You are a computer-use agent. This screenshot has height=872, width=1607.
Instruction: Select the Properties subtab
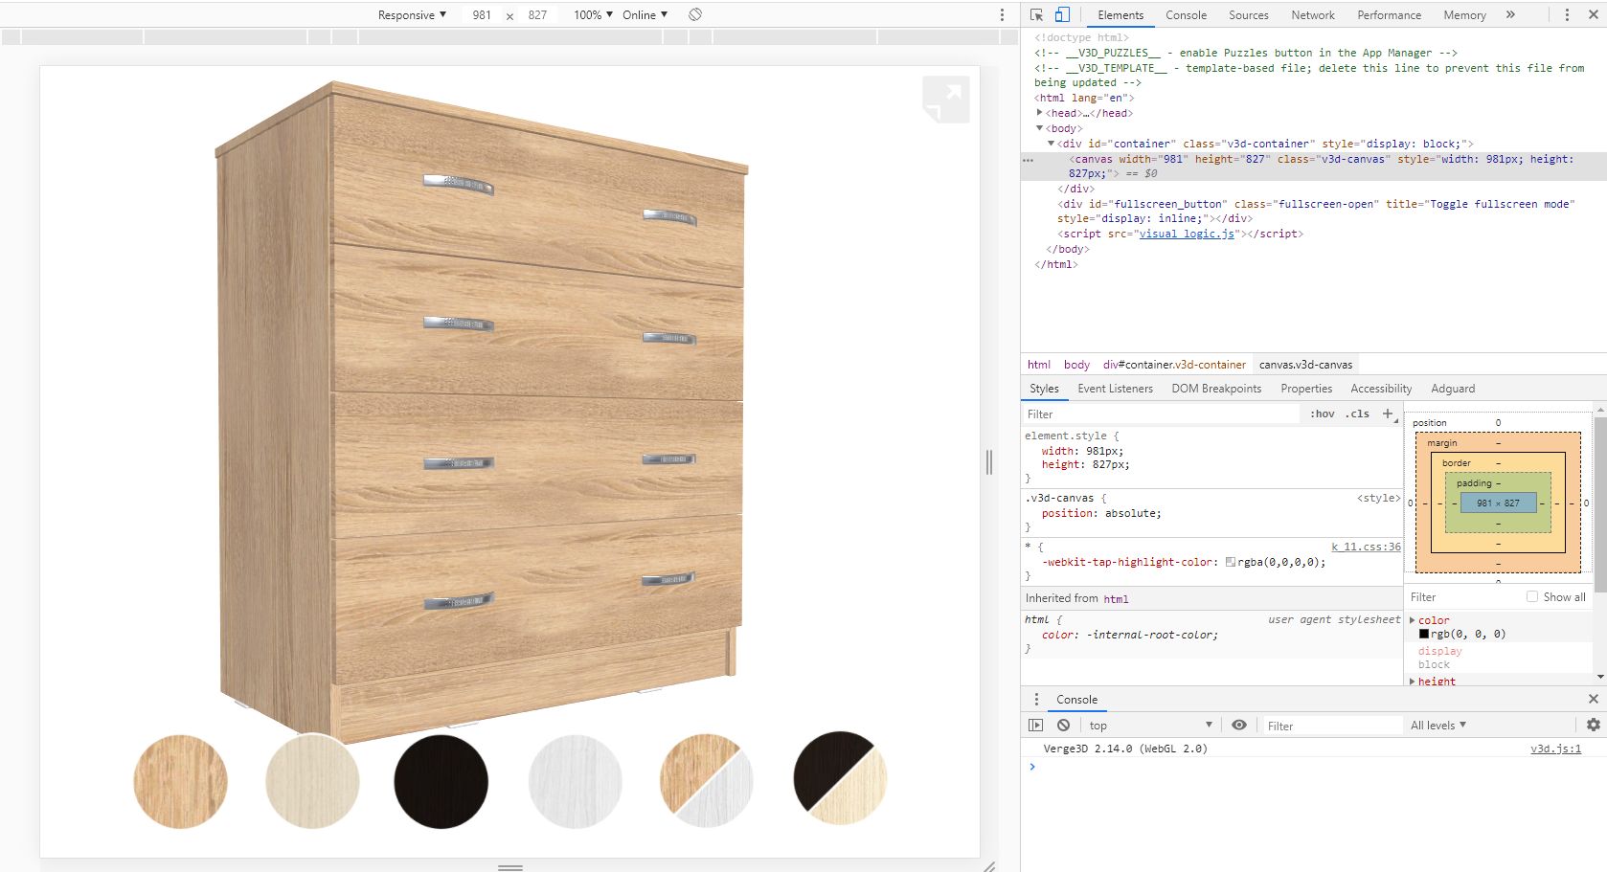point(1306,388)
